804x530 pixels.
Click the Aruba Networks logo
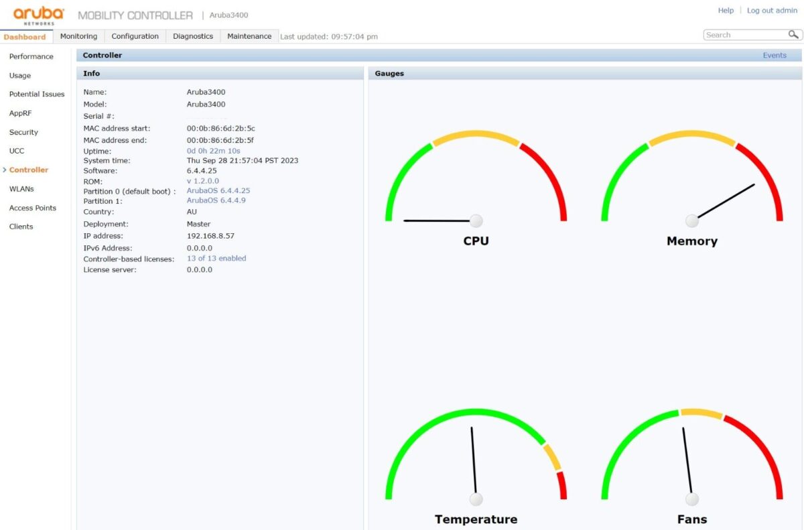click(x=39, y=15)
